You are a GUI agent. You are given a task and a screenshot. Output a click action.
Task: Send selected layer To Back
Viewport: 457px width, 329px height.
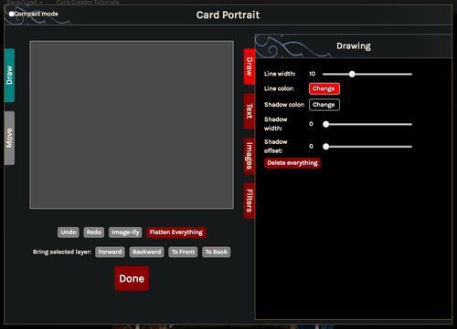pyautogui.click(x=217, y=252)
